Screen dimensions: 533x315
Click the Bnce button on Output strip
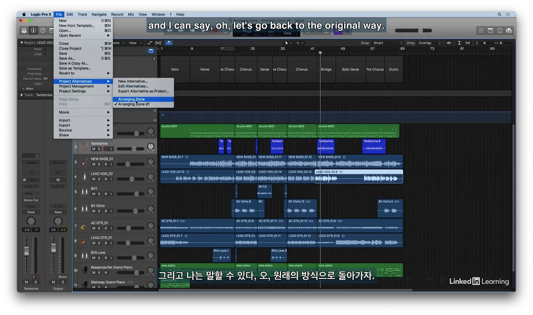click(62, 277)
